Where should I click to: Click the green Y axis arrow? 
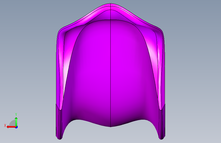[16, 122]
